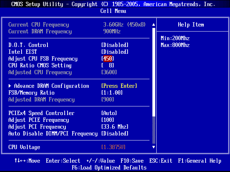Change Adjust PCI Frequency 33.6 Mhz value
230x172 pixels.
115,126
